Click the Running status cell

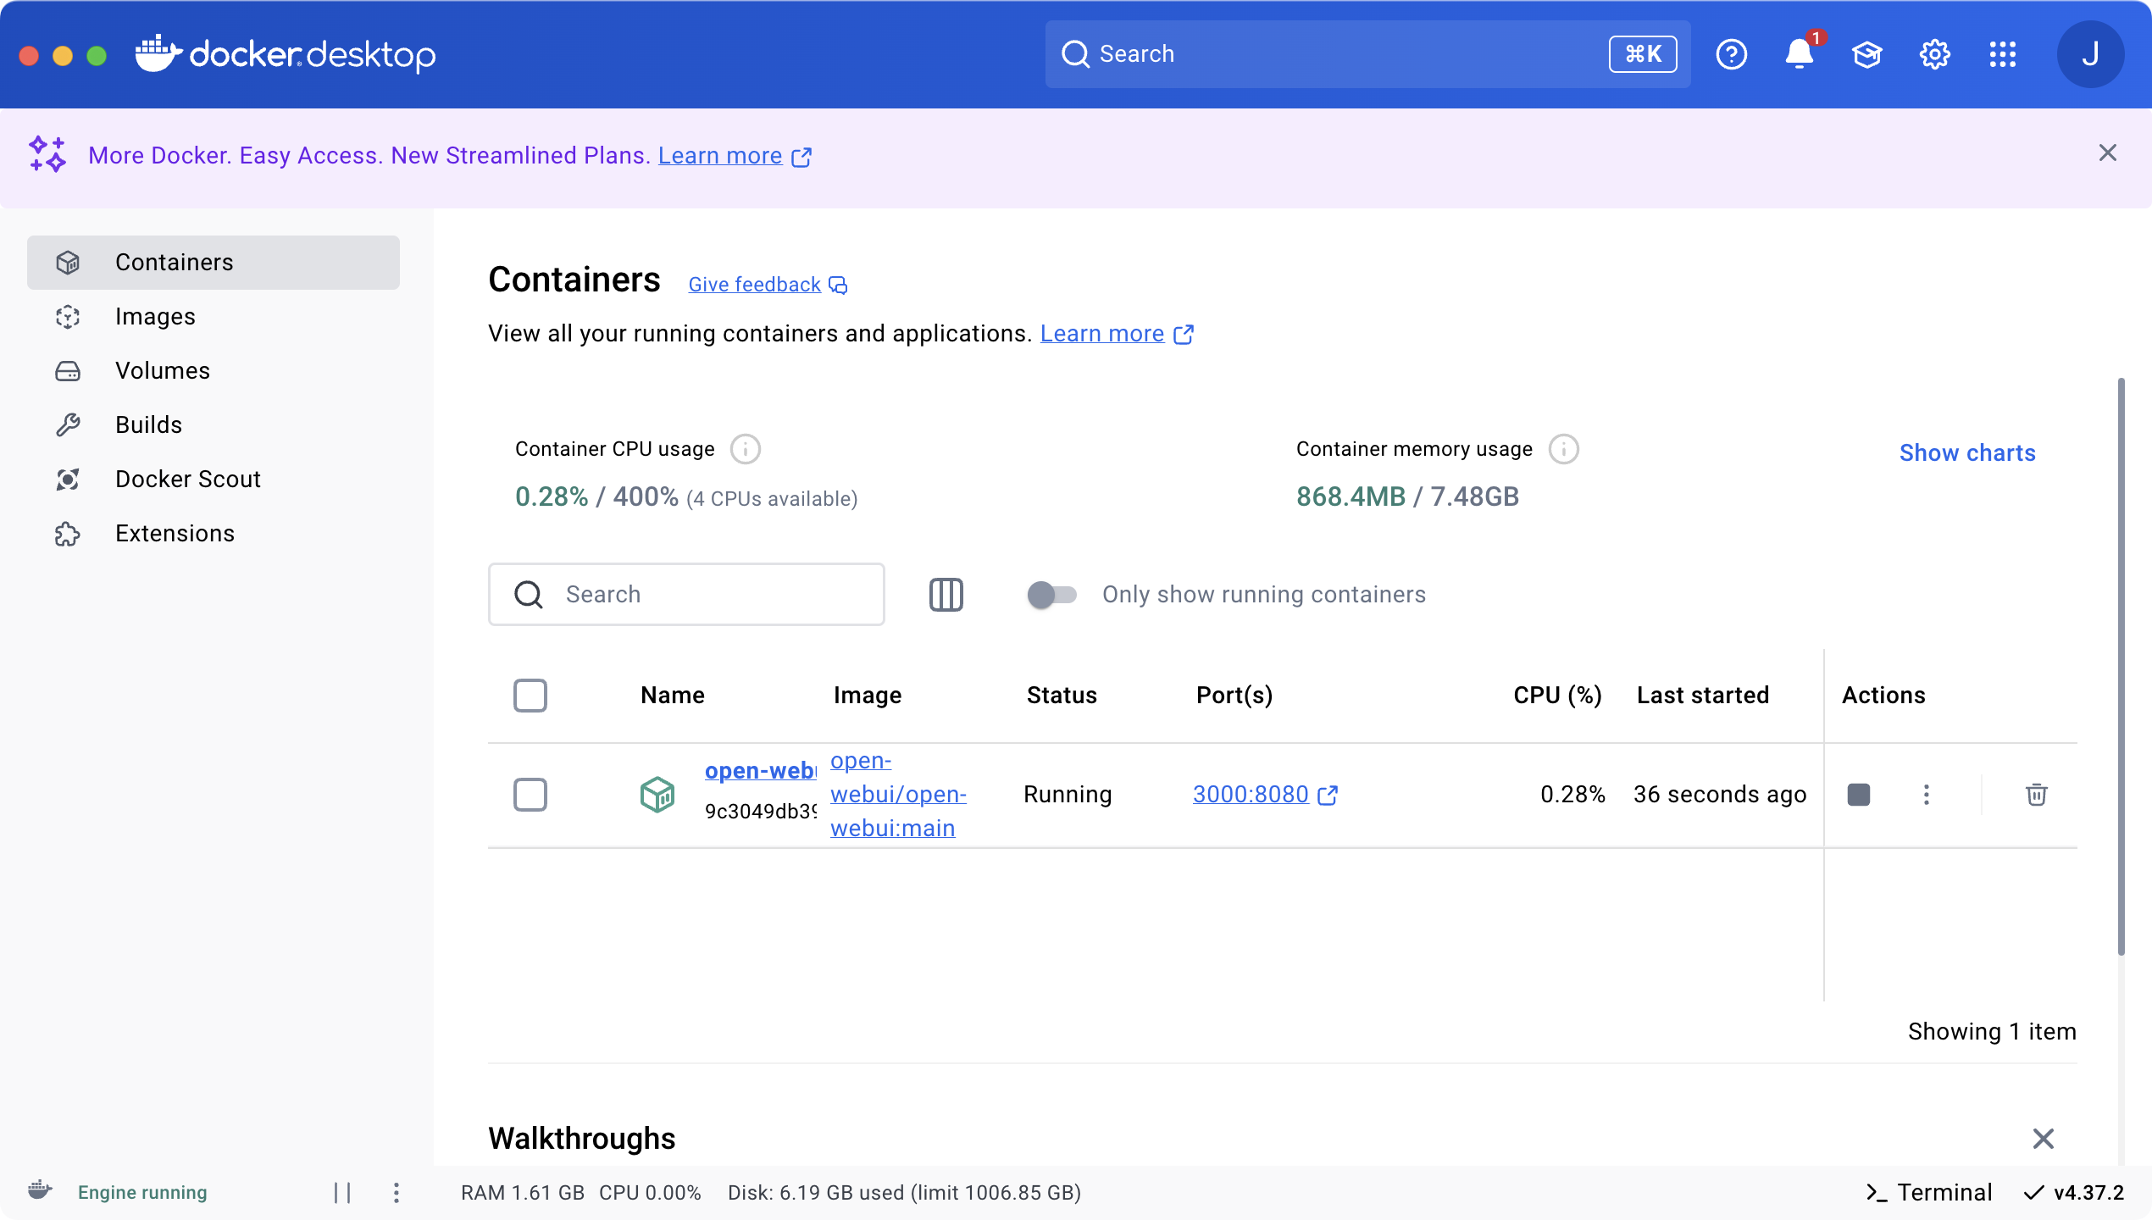[1068, 795]
